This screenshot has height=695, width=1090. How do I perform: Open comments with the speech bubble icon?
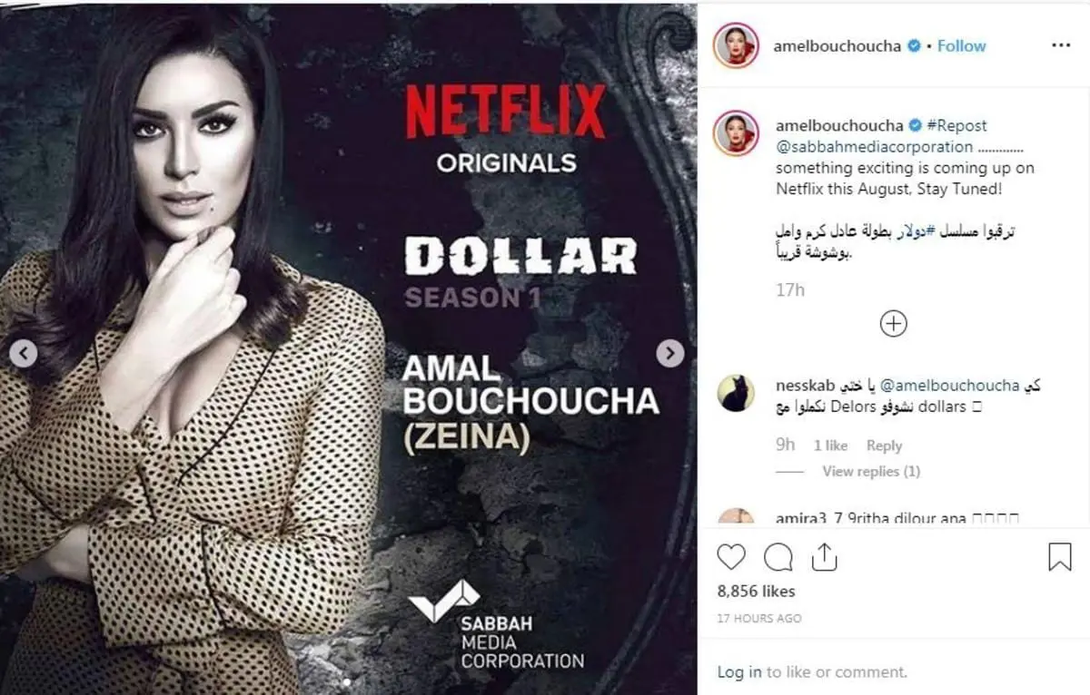(x=778, y=556)
